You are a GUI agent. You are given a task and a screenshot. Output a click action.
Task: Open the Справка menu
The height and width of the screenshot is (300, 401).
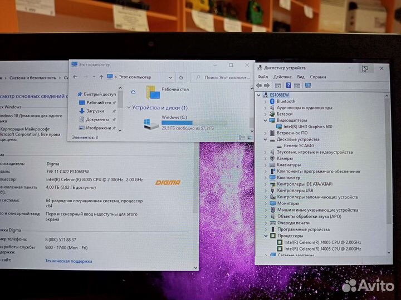click(318, 77)
